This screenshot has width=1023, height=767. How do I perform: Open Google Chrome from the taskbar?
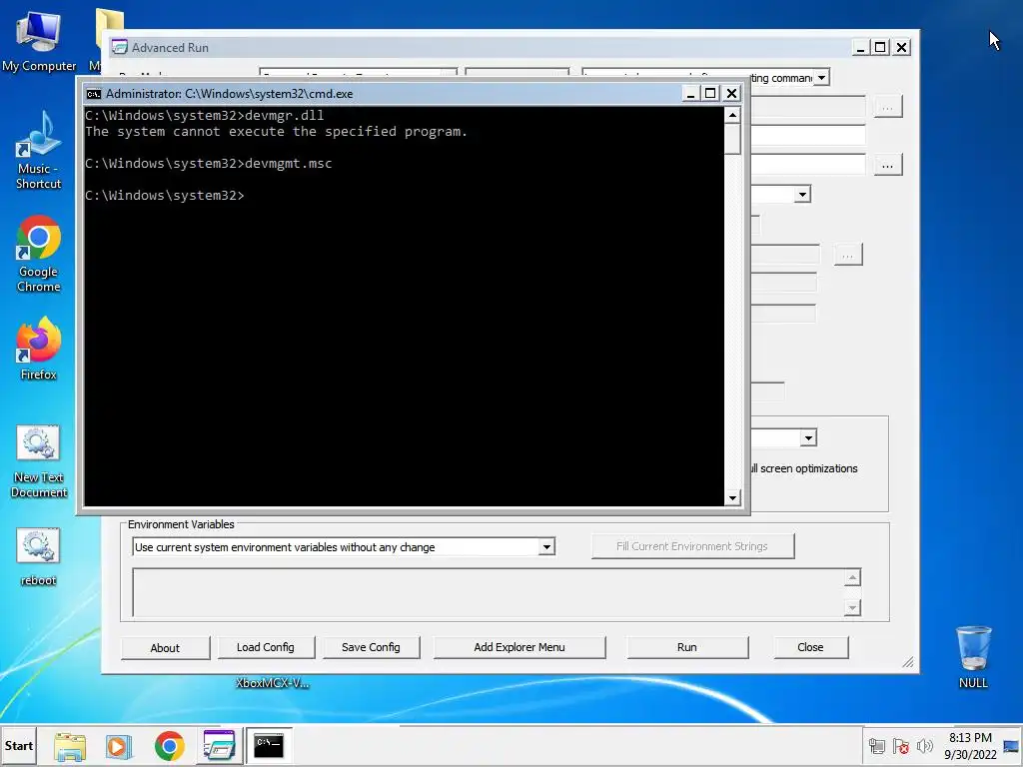(x=170, y=746)
